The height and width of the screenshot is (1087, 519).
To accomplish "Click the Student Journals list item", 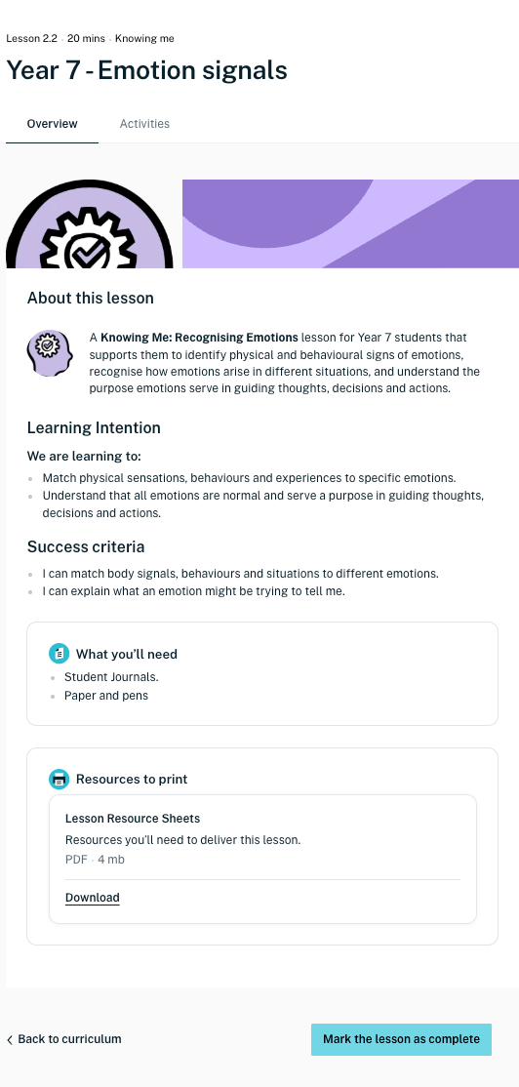I will click(x=111, y=677).
